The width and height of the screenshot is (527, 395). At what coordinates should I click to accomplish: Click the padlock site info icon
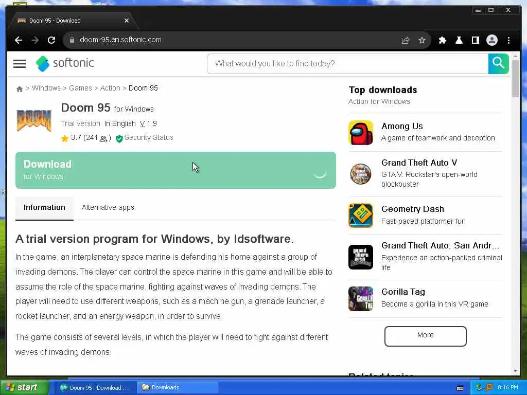tap(72, 40)
